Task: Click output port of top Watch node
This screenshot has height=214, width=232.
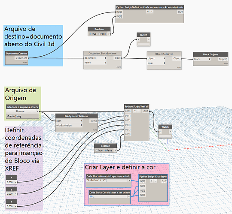Action: (149, 39)
